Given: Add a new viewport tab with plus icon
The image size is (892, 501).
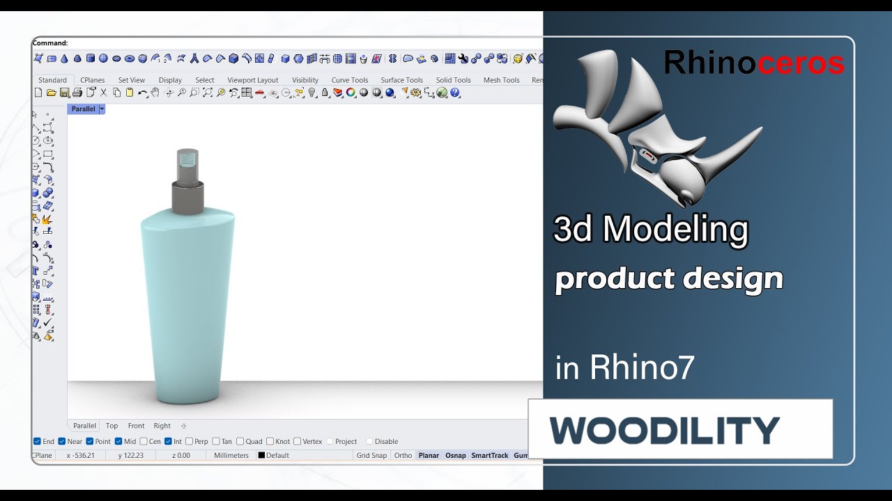Looking at the screenshot, I should [184, 426].
